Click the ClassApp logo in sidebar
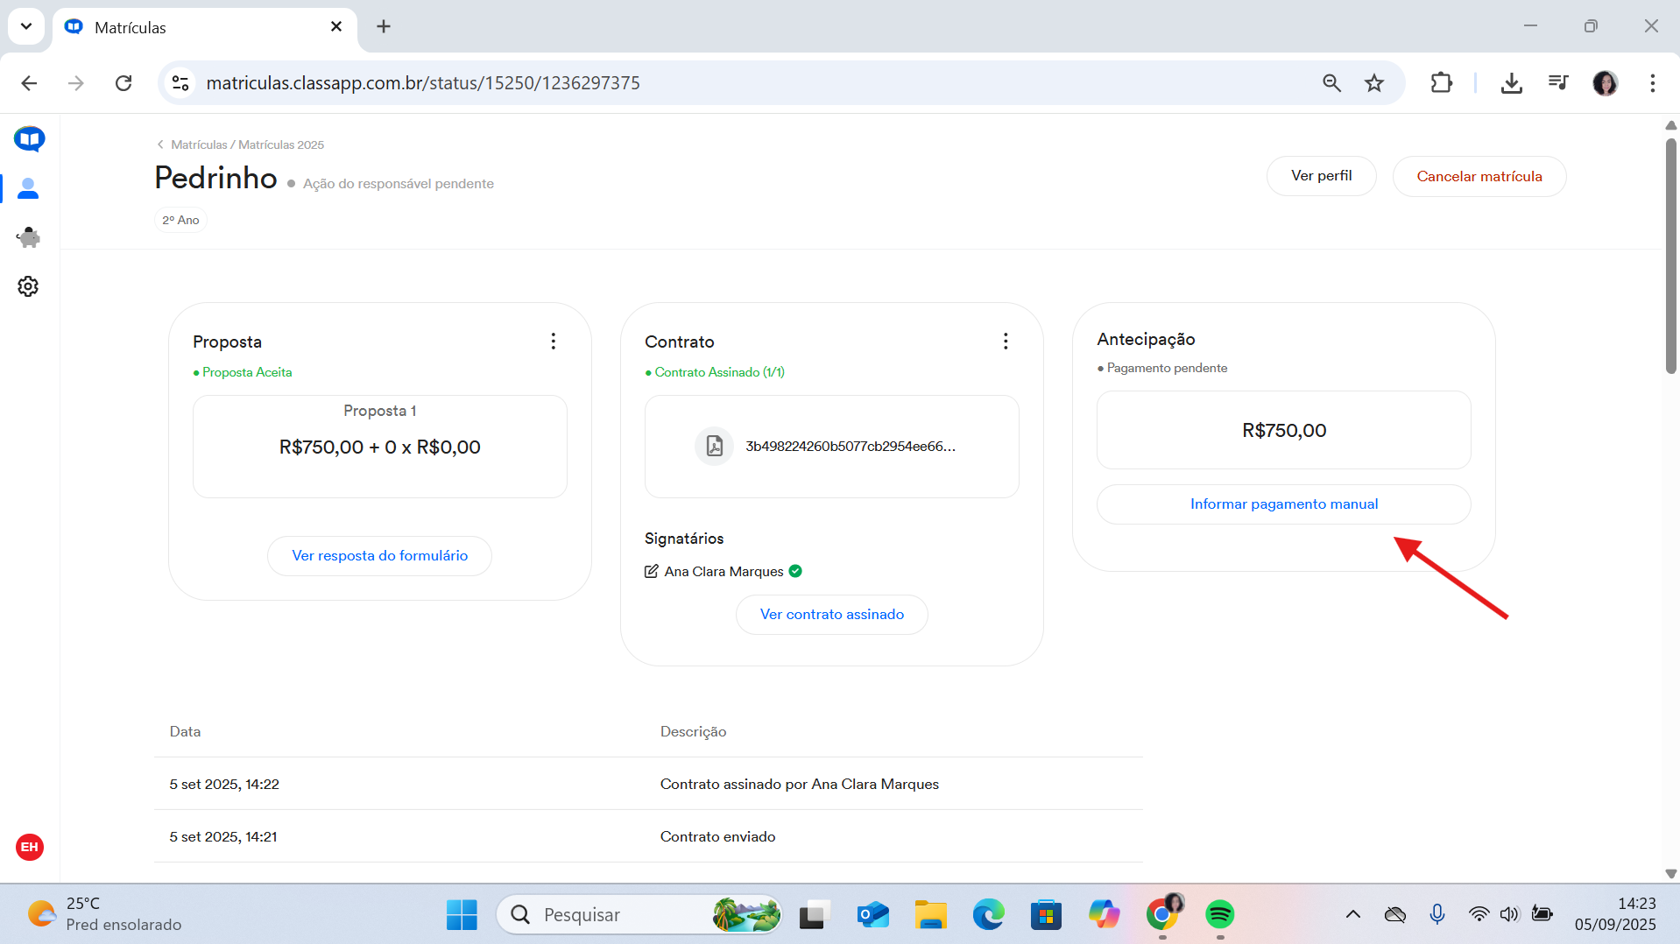The width and height of the screenshot is (1680, 944). click(30, 138)
